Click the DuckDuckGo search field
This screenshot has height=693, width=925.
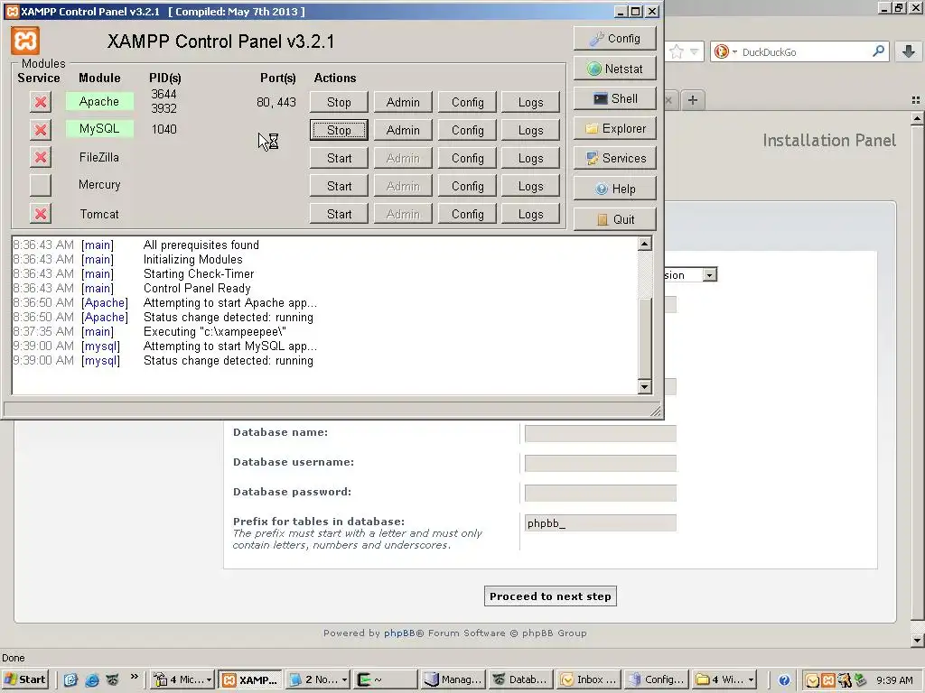(805, 51)
